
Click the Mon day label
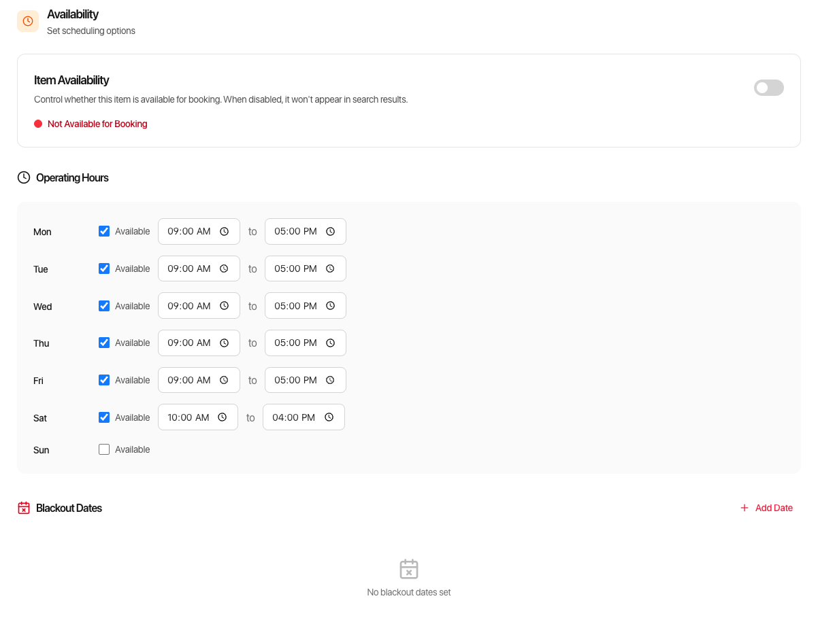(x=42, y=232)
